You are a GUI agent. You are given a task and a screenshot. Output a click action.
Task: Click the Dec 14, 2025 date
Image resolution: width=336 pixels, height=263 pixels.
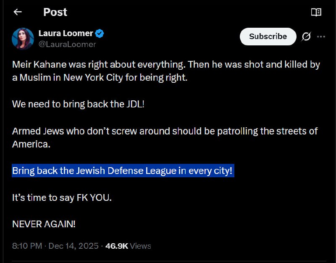73,246
